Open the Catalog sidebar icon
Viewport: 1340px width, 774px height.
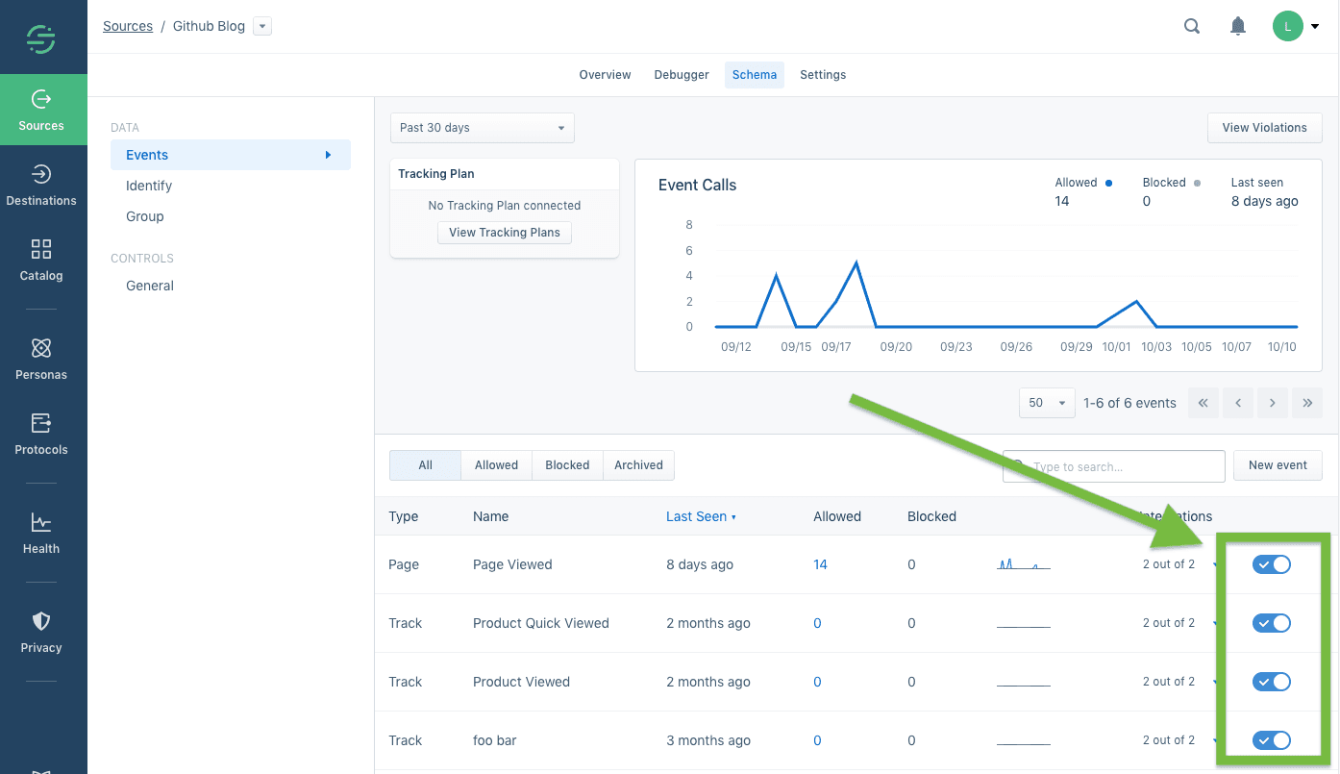[x=40, y=259]
